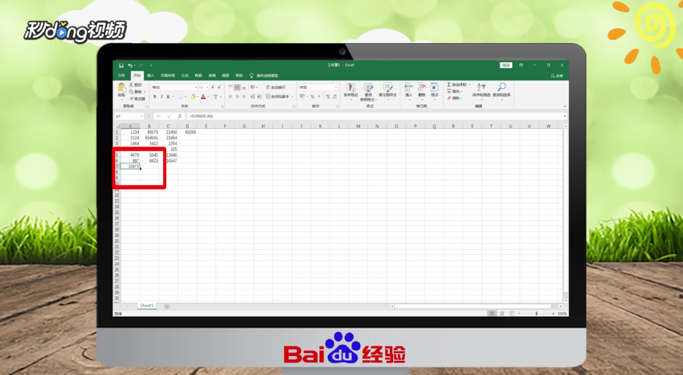The width and height of the screenshot is (683, 375).
Task: Toggle middle vertical alignment
Action: pyautogui.click(x=237, y=88)
